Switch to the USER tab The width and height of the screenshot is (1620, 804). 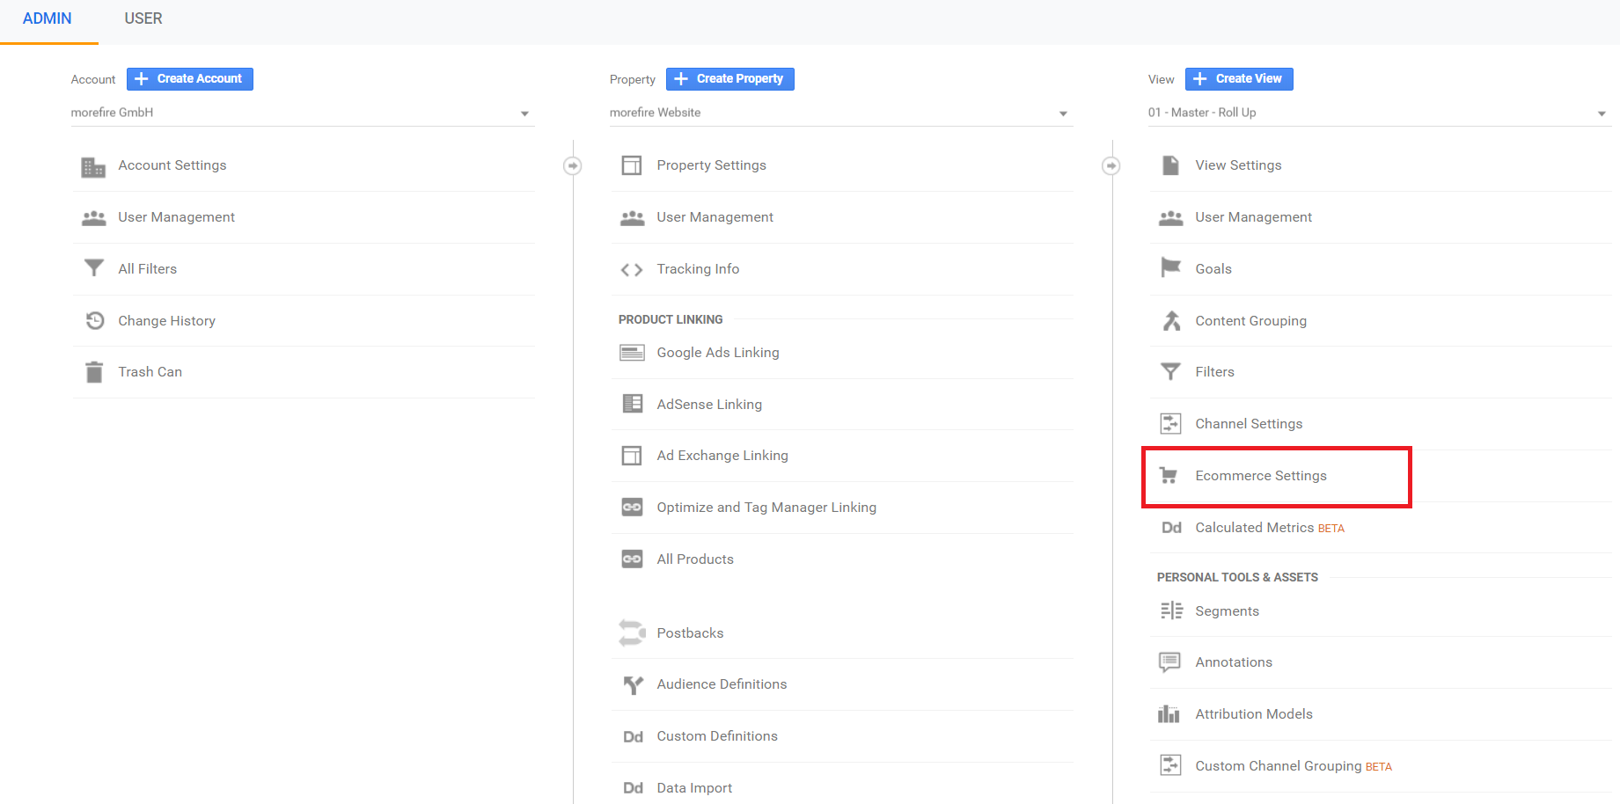(x=143, y=18)
